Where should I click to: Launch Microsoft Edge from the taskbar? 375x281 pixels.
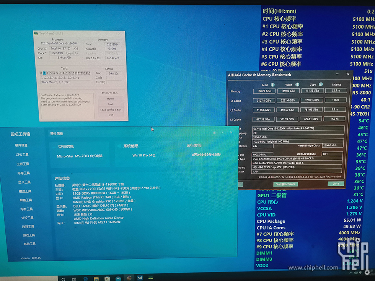tap(85, 279)
